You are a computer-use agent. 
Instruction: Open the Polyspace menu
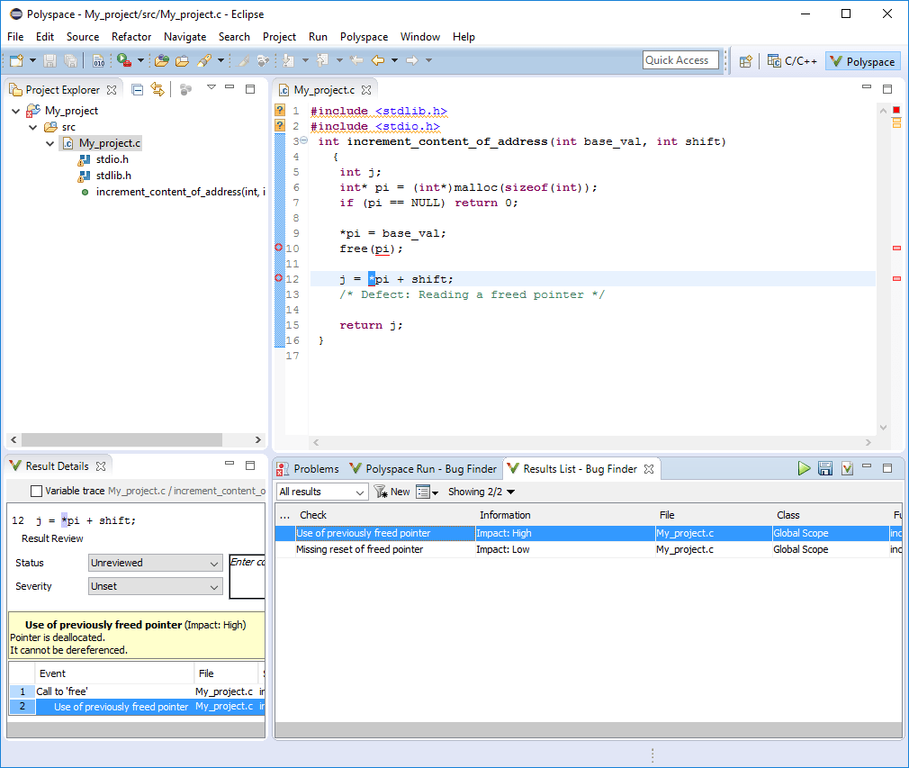coord(364,37)
